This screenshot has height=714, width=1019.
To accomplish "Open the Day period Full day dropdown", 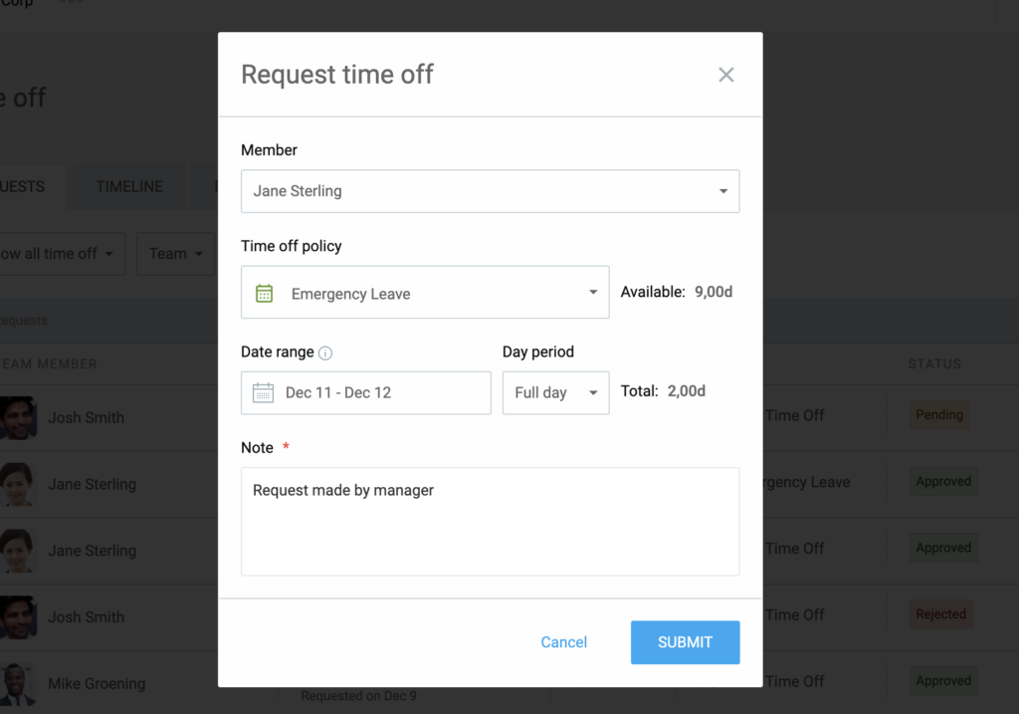I will pos(555,392).
